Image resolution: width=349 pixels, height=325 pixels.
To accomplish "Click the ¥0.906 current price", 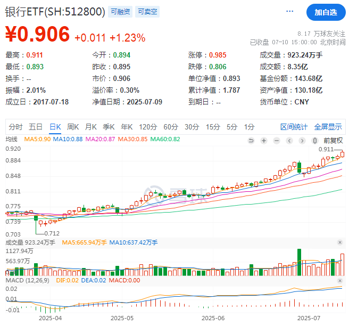I will [x=37, y=34].
